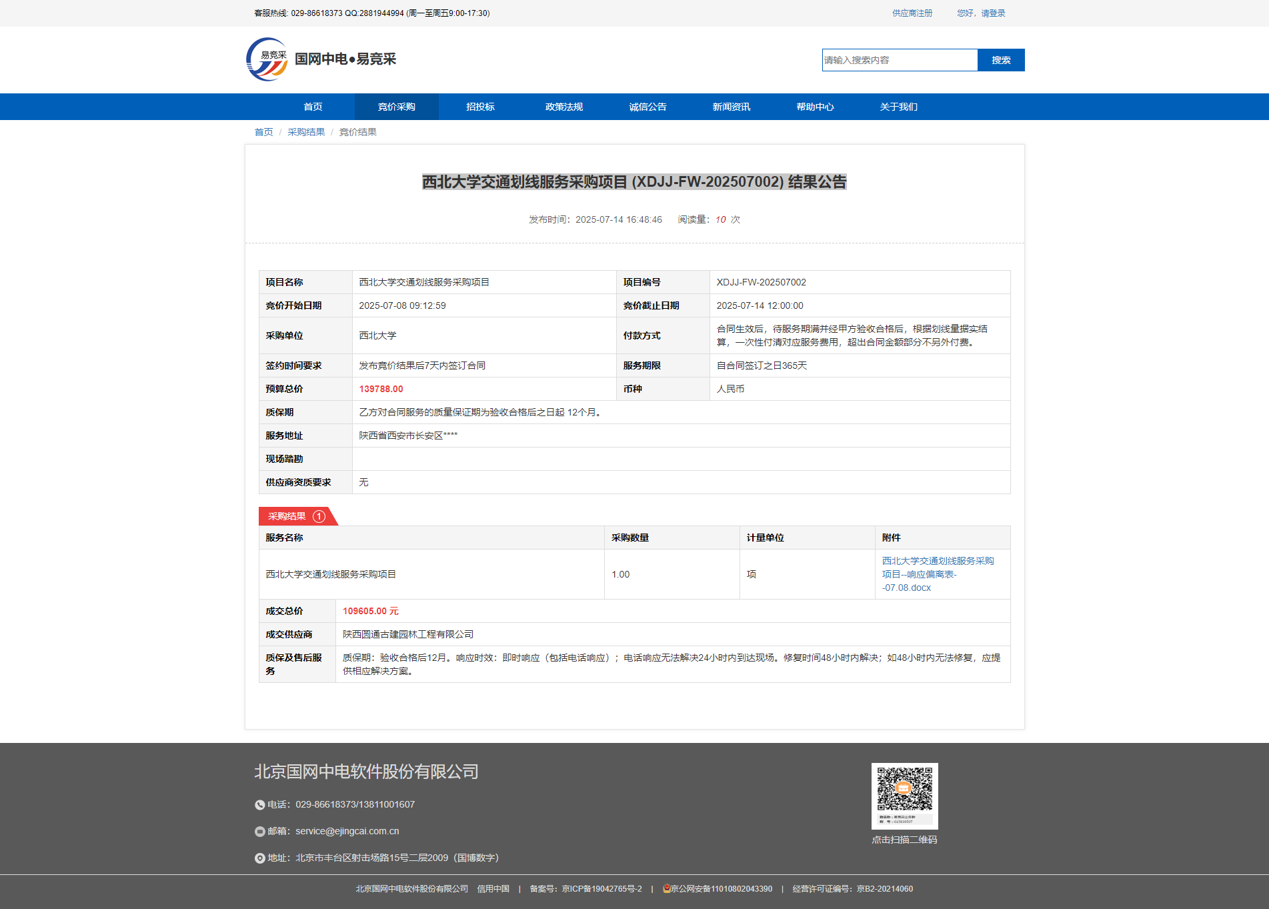The image size is (1269, 909).
Task: Open 帮助中心 help center menu
Action: tap(815, 107)
